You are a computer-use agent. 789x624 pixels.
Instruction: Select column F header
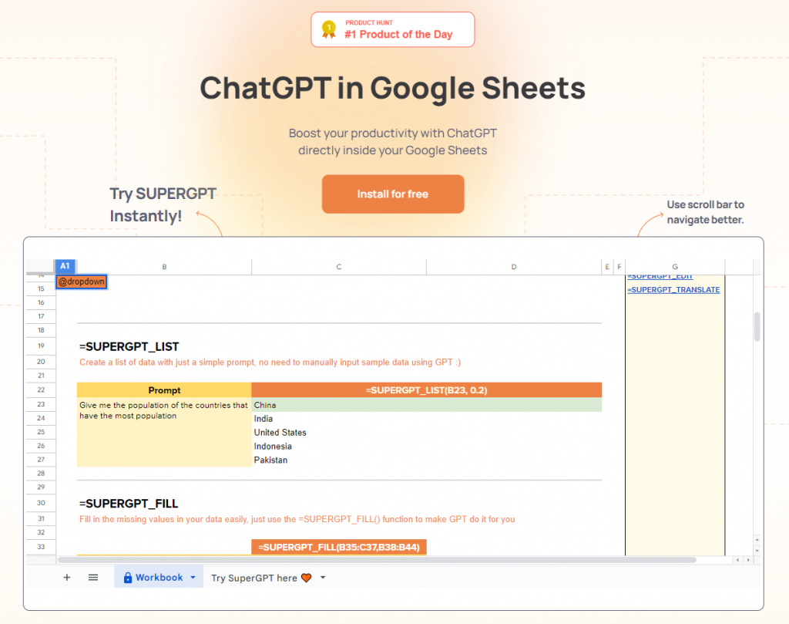coord(619,267)
